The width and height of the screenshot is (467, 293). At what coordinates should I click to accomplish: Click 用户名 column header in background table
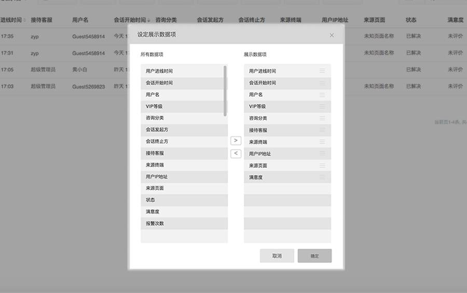[80, 20]
